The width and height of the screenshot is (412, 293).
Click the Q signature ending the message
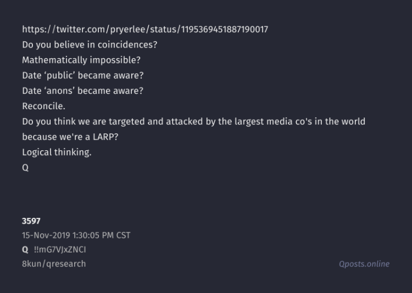point(25,167)
